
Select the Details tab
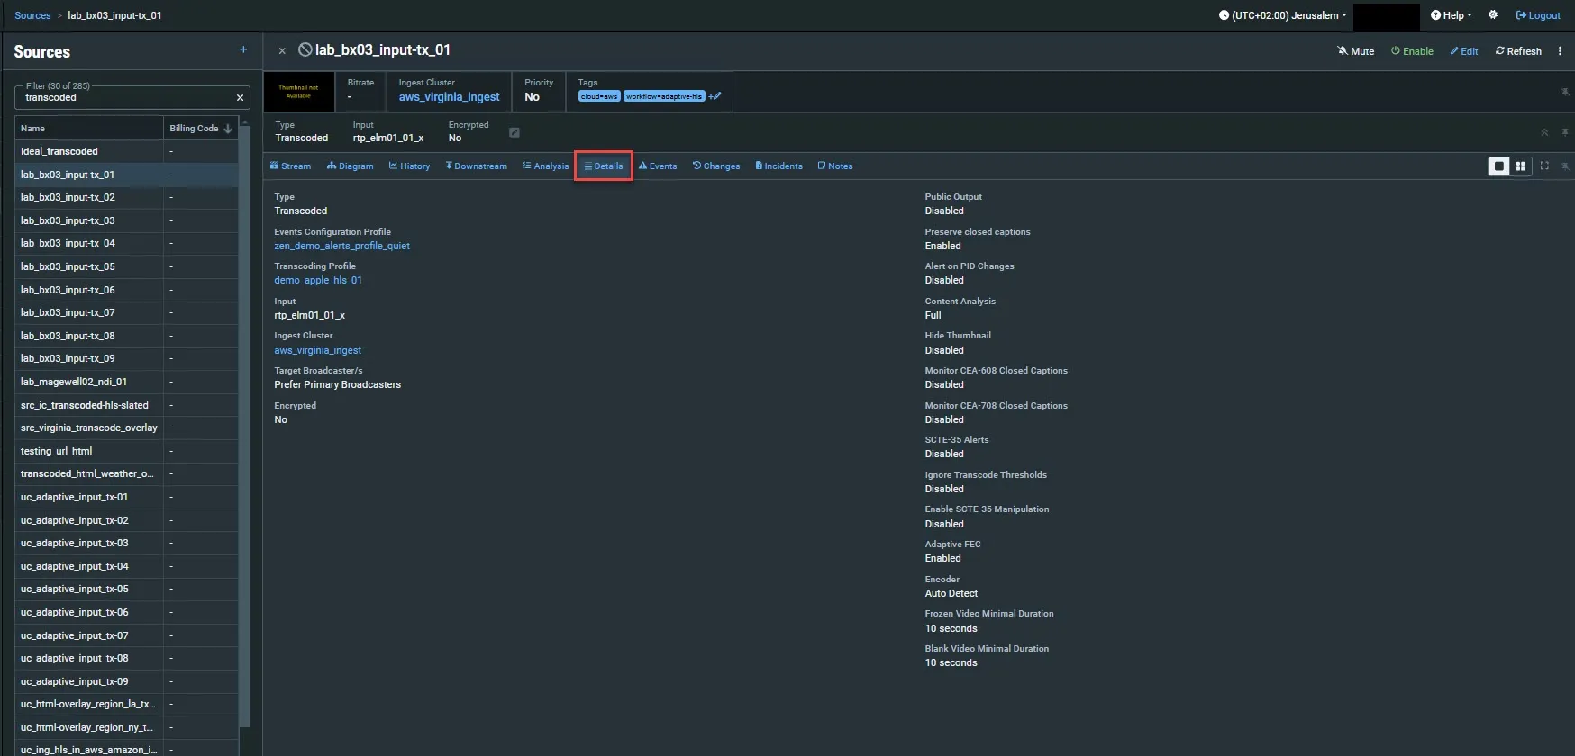pyautogui.click(x=604, y=166)
